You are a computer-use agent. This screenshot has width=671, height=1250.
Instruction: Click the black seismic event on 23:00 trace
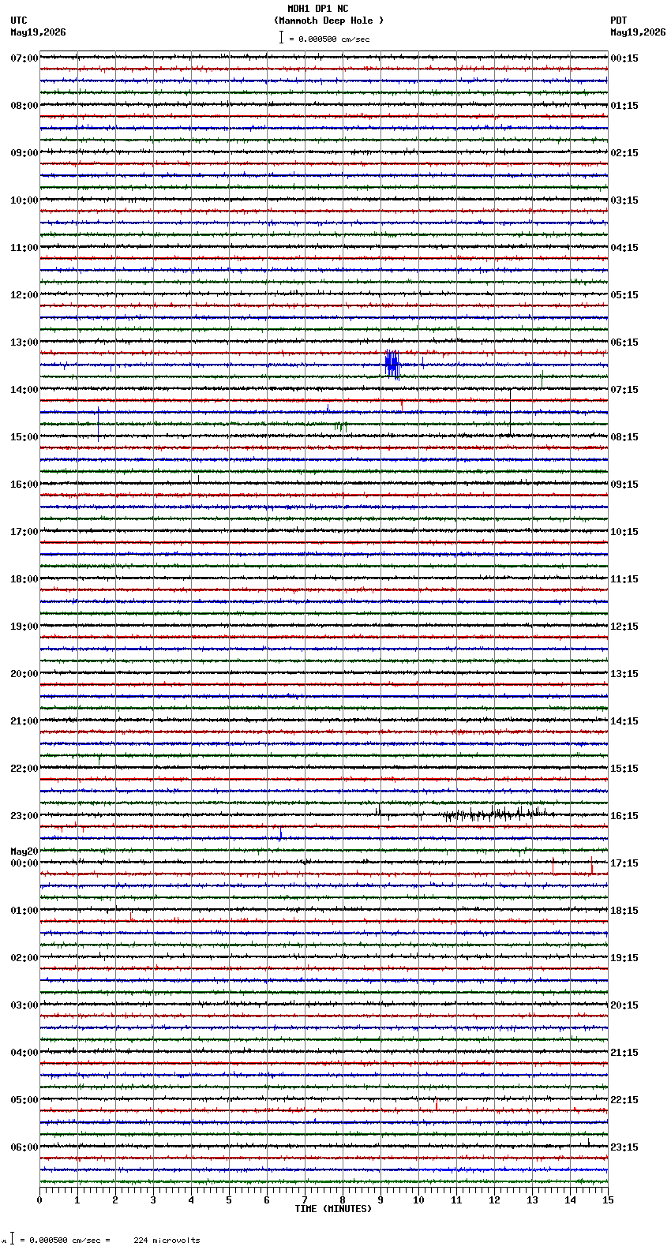click(x=496, y=813)
